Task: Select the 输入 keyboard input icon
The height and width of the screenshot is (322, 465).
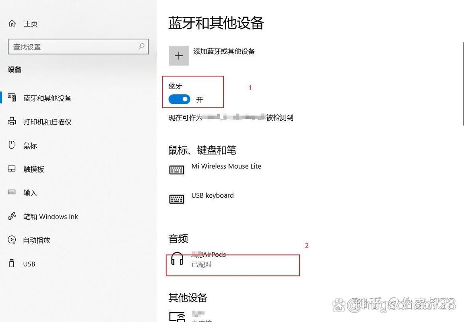Action: click(x=12, y=193)
